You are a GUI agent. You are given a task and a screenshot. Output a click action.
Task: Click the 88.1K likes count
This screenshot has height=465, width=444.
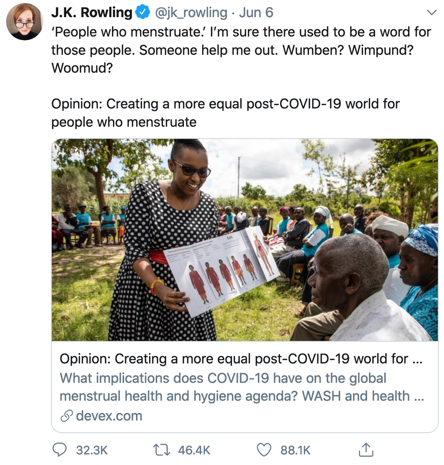[x=295, y=450]
